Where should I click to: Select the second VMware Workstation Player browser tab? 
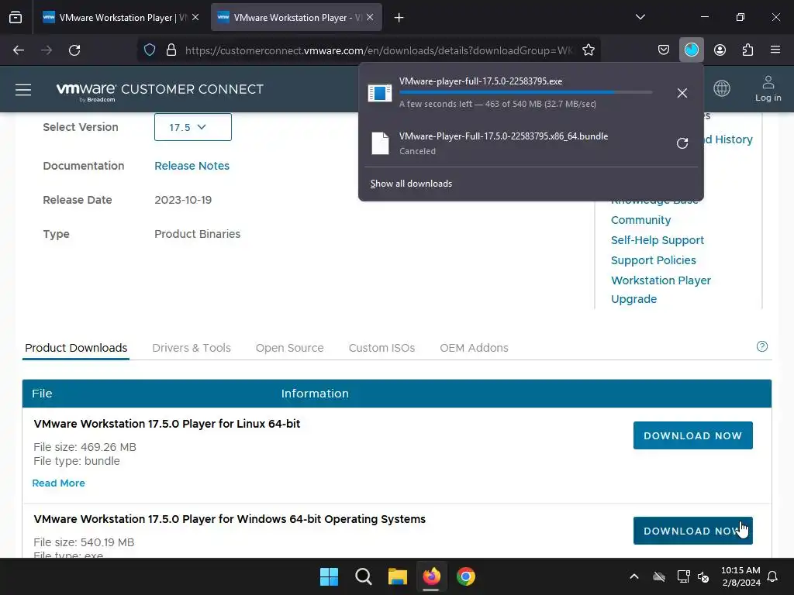coord(296,17)
